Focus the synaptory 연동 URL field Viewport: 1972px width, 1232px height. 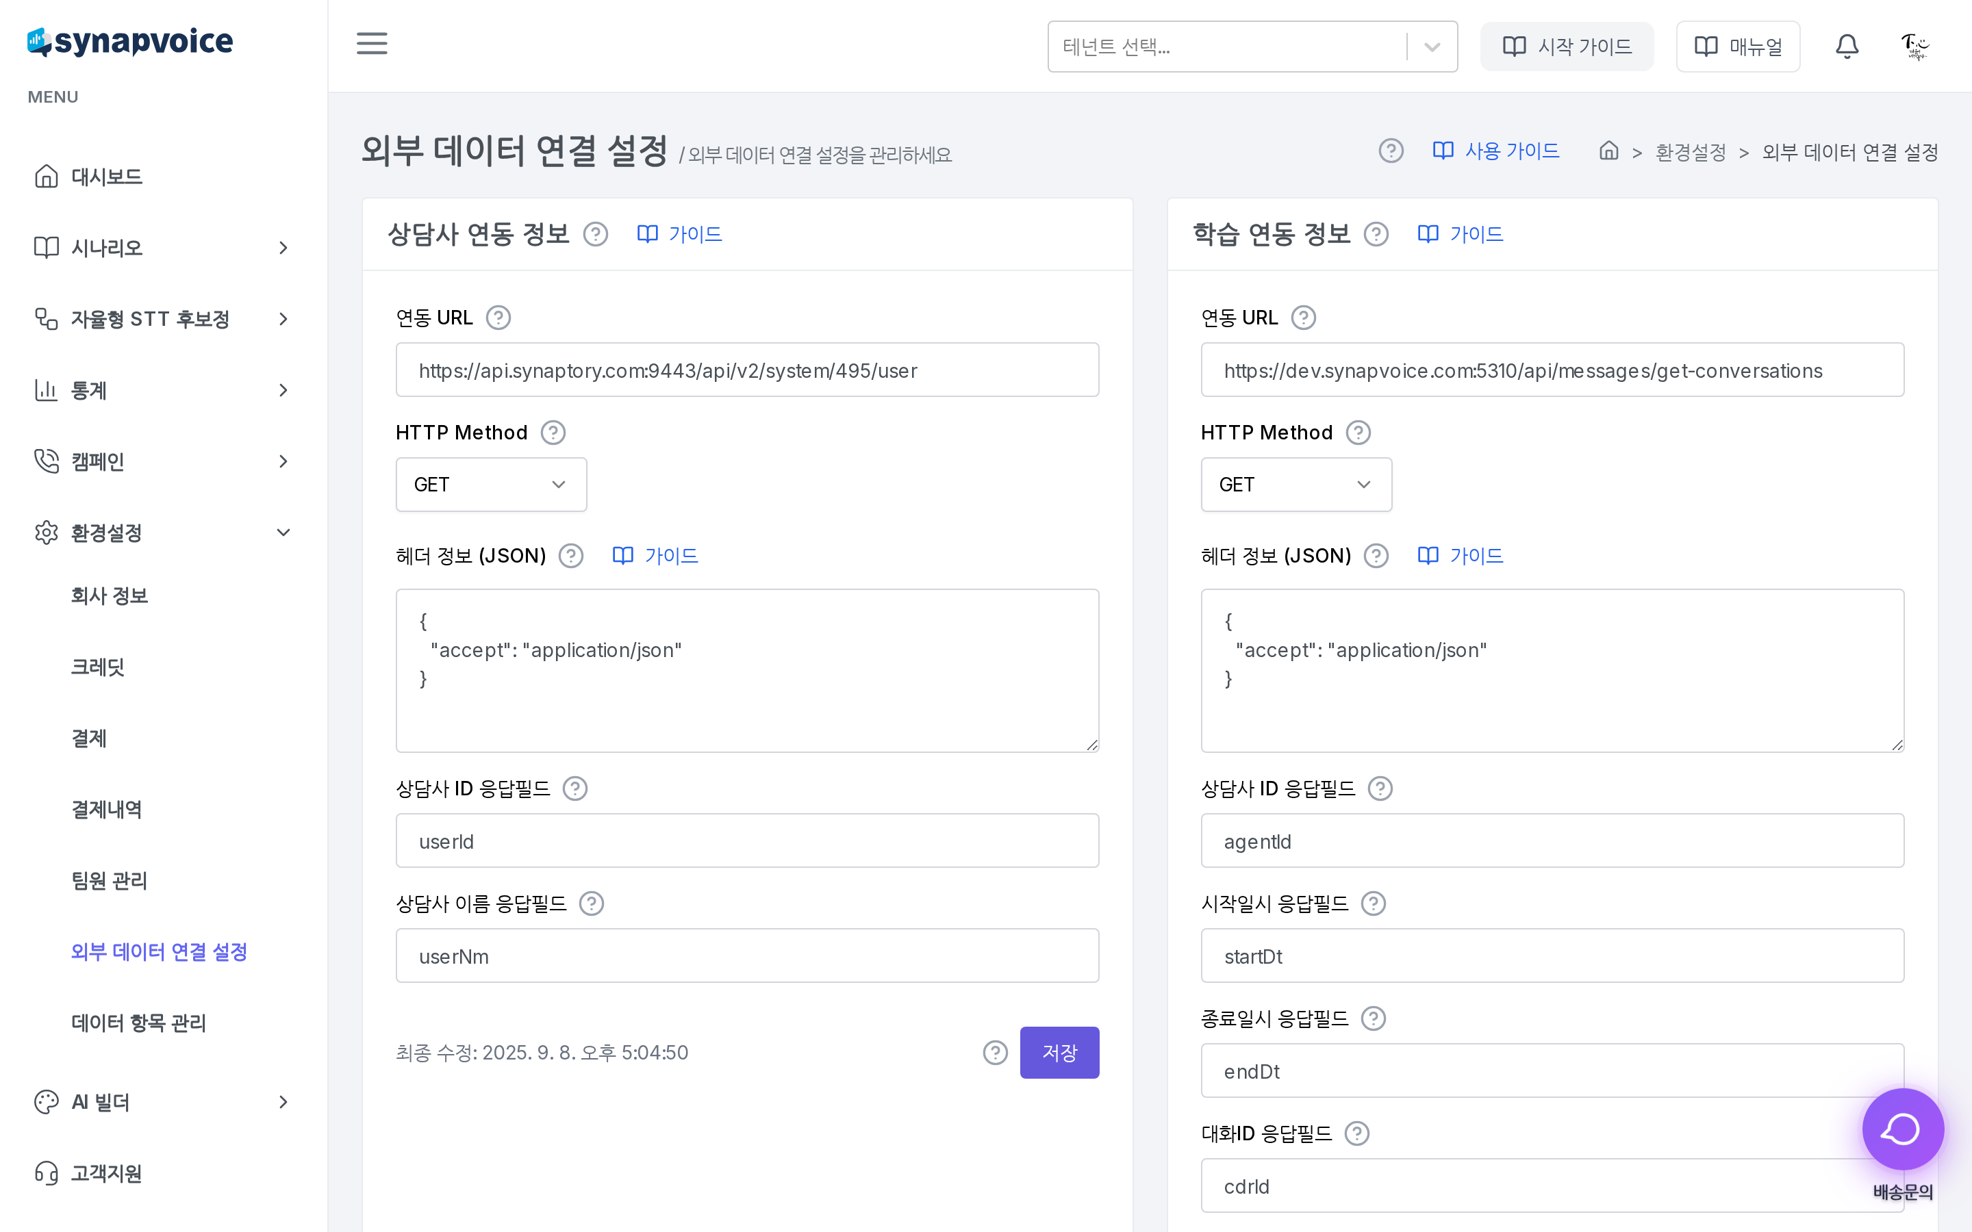(x=747, y=370)
